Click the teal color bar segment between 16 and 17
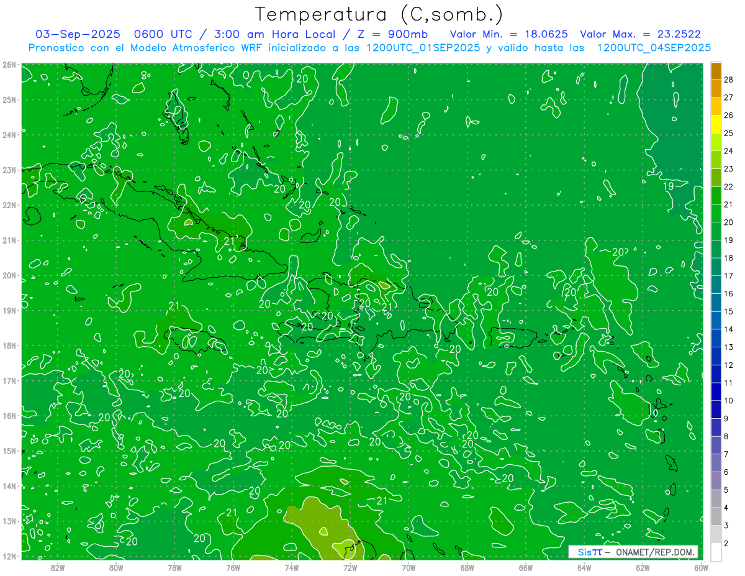The height and width of the screenshot is (576, 745). click(x=716, y=285)
